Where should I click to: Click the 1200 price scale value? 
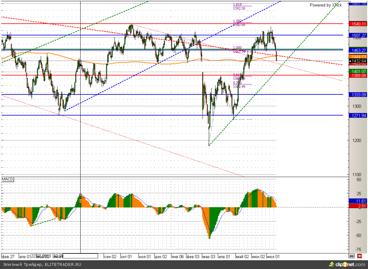click(356, 140)
